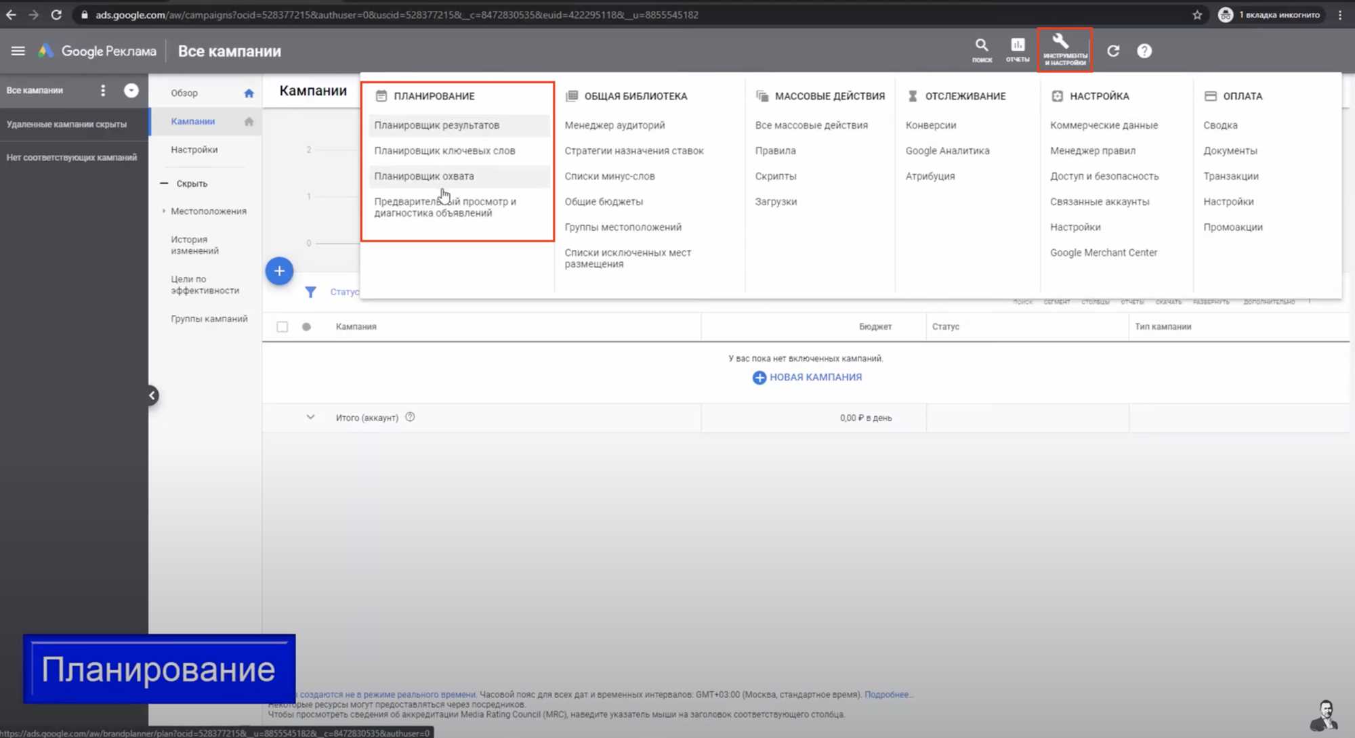The image size is (1355, 738).
Task: Open Google Merchant Center
Action: (x=1104, y=253)
